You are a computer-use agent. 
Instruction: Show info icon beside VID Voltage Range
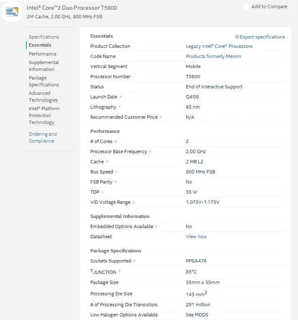pyautogui.click(x=134, y=202)
